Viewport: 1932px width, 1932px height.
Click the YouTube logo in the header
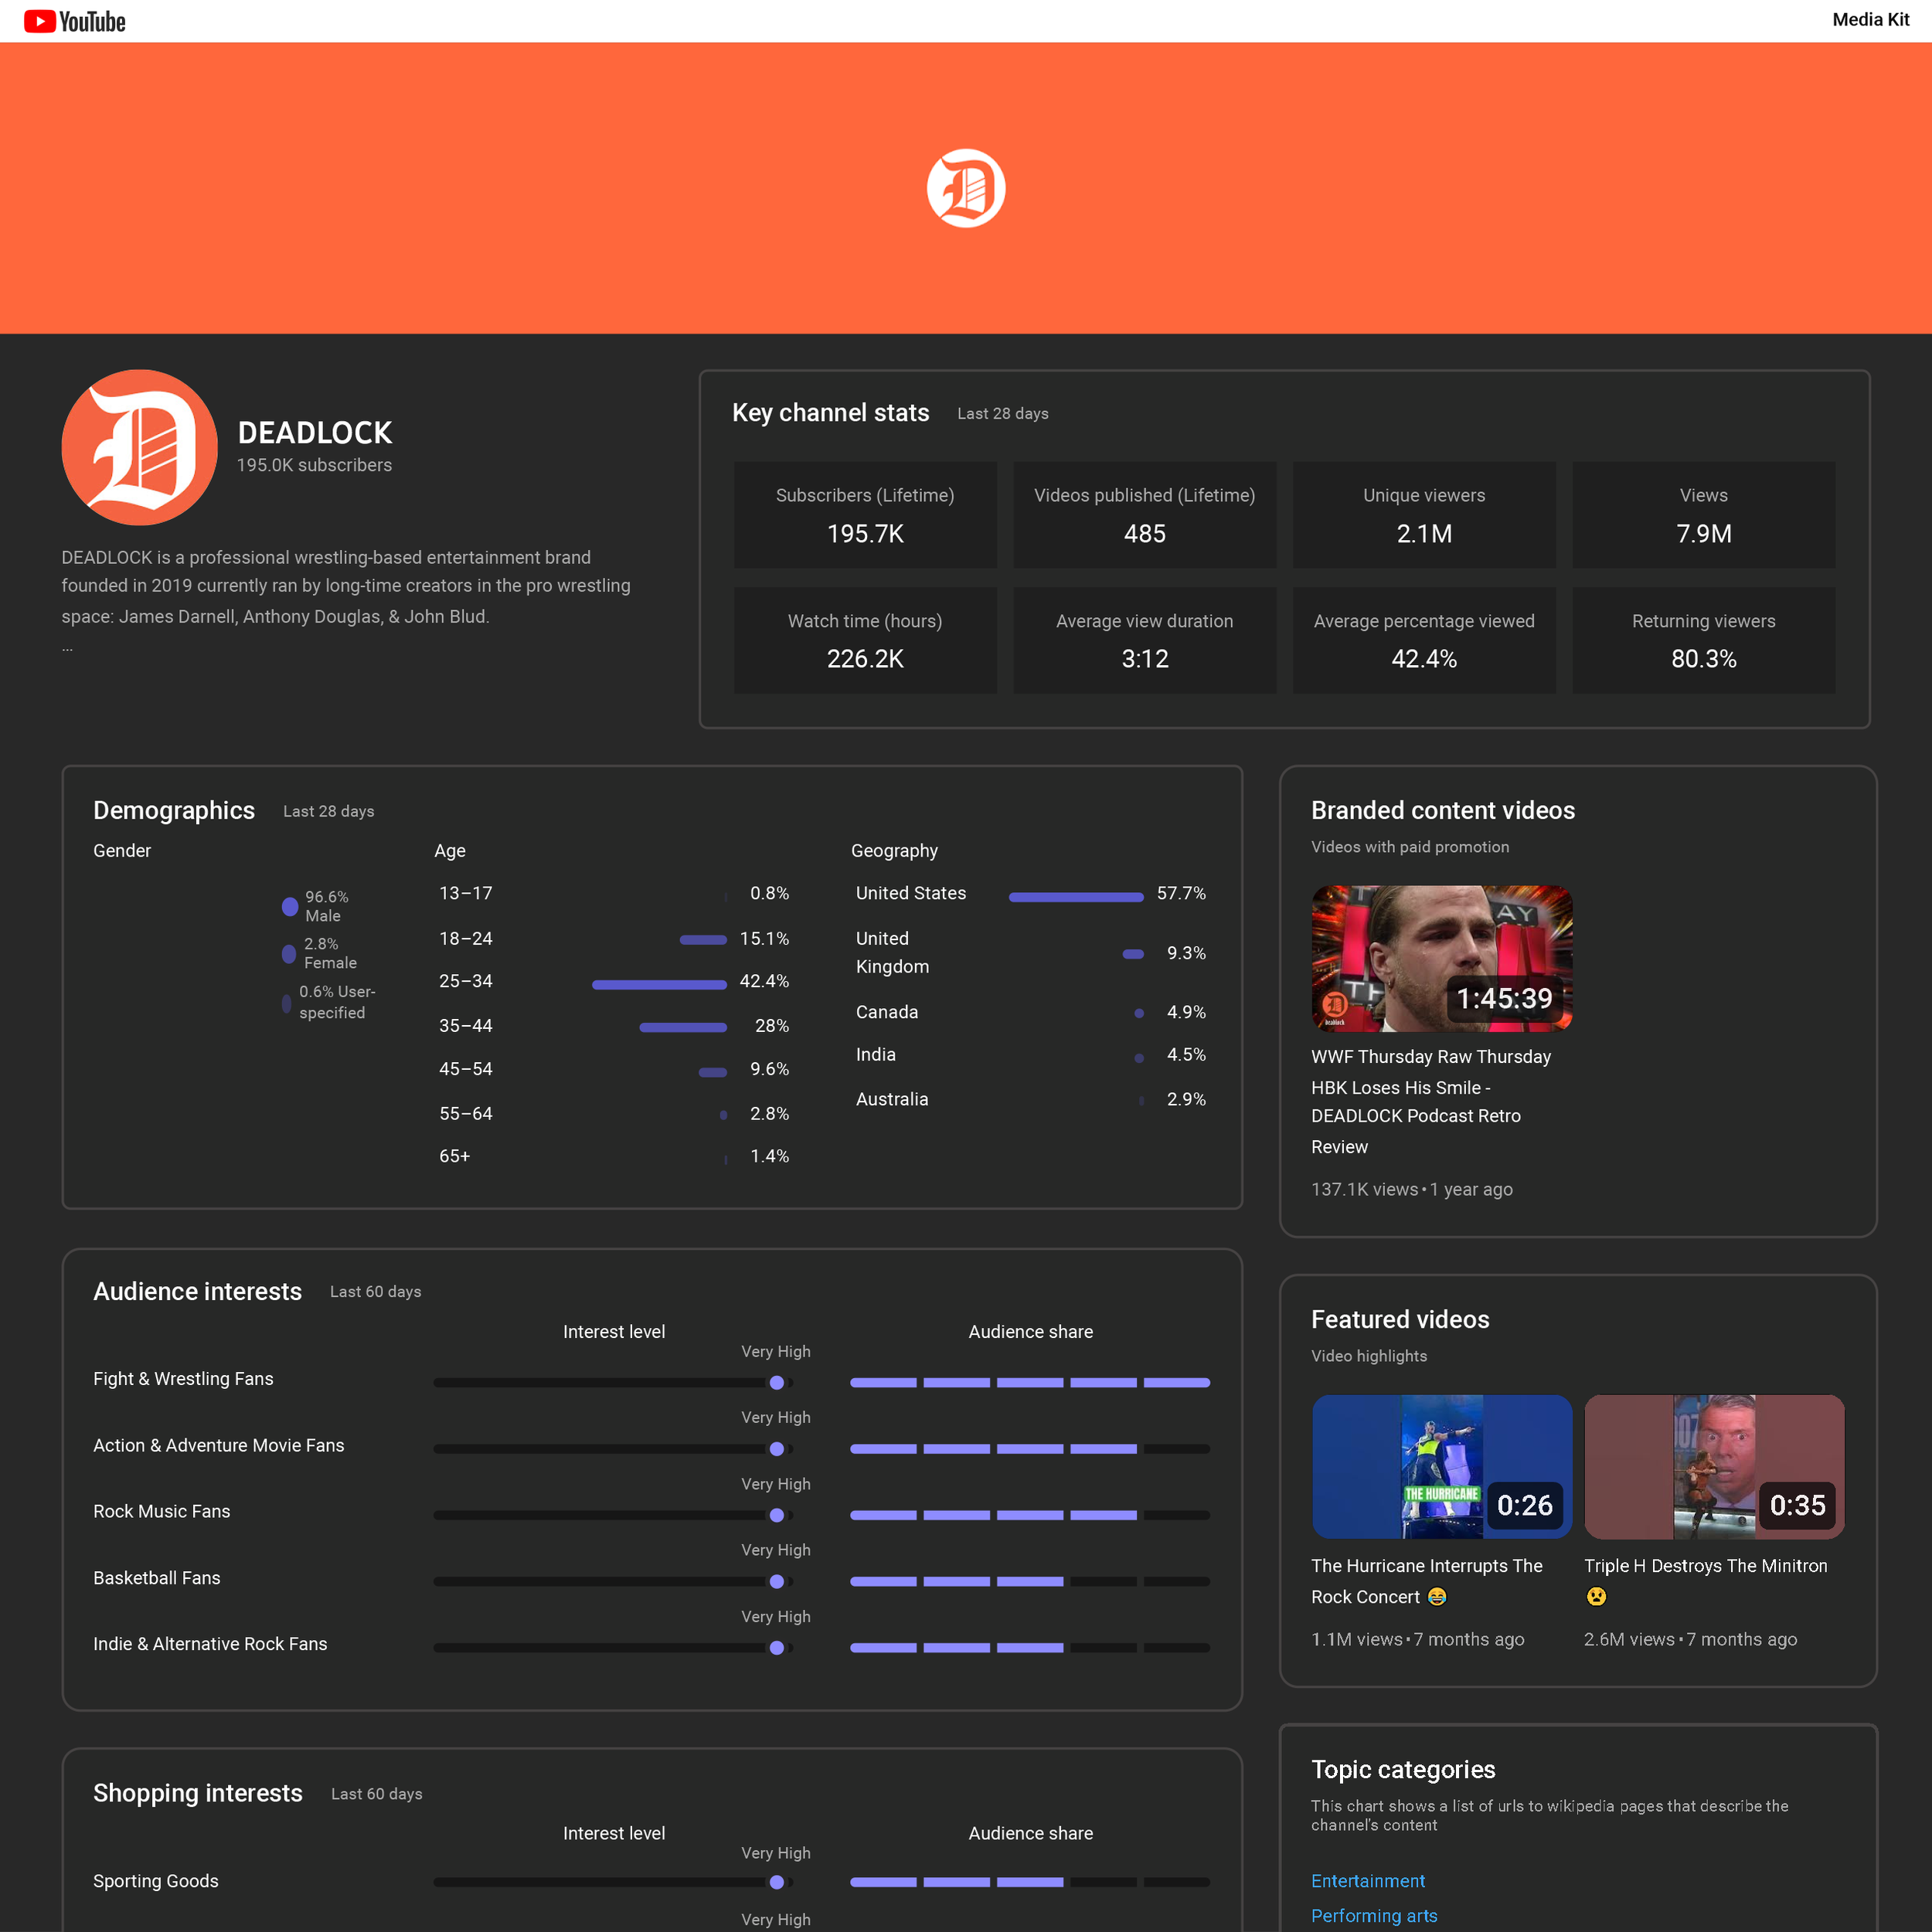tap(75, 21)
